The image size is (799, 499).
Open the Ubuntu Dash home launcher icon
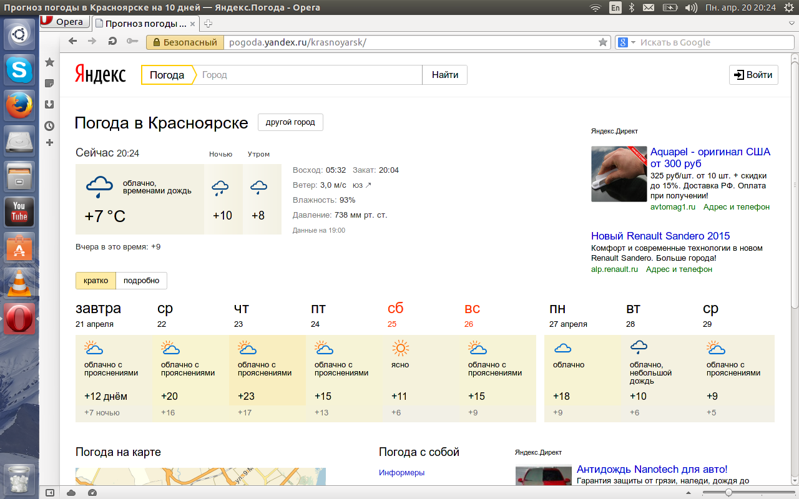pos(20,34)
